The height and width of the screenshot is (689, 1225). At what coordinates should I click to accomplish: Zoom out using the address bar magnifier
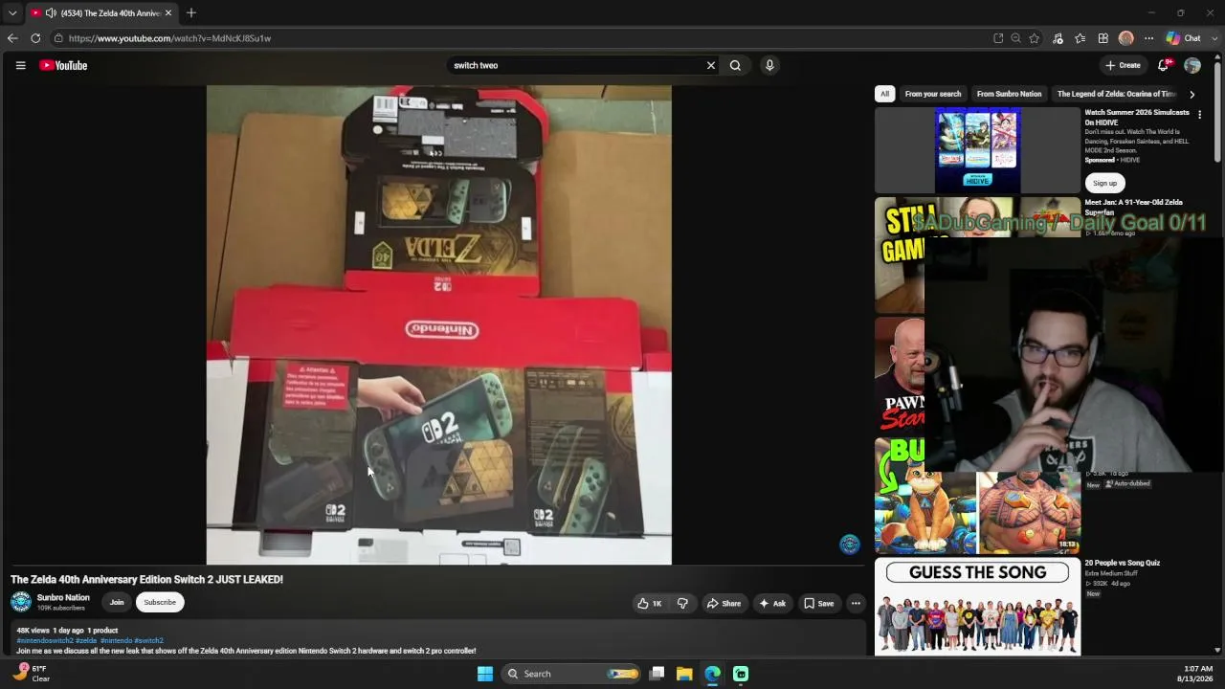point(1016,38)
